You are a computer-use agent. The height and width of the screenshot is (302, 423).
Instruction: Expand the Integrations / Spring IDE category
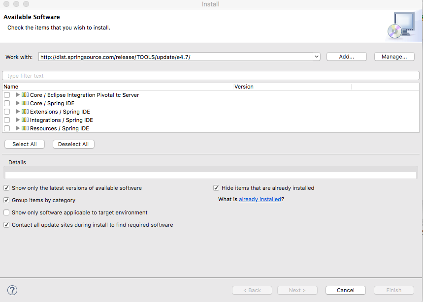[x=18, y=120]
